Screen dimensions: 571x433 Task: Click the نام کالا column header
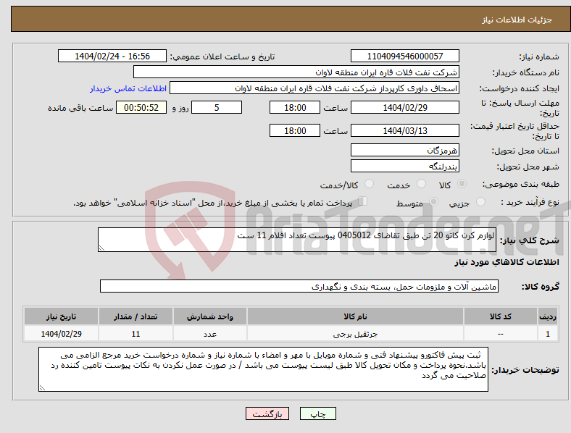pos(355,316)
